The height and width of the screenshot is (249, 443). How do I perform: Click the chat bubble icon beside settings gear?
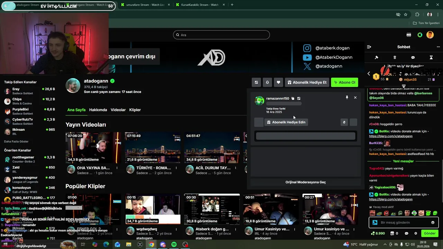click(406, 233)
